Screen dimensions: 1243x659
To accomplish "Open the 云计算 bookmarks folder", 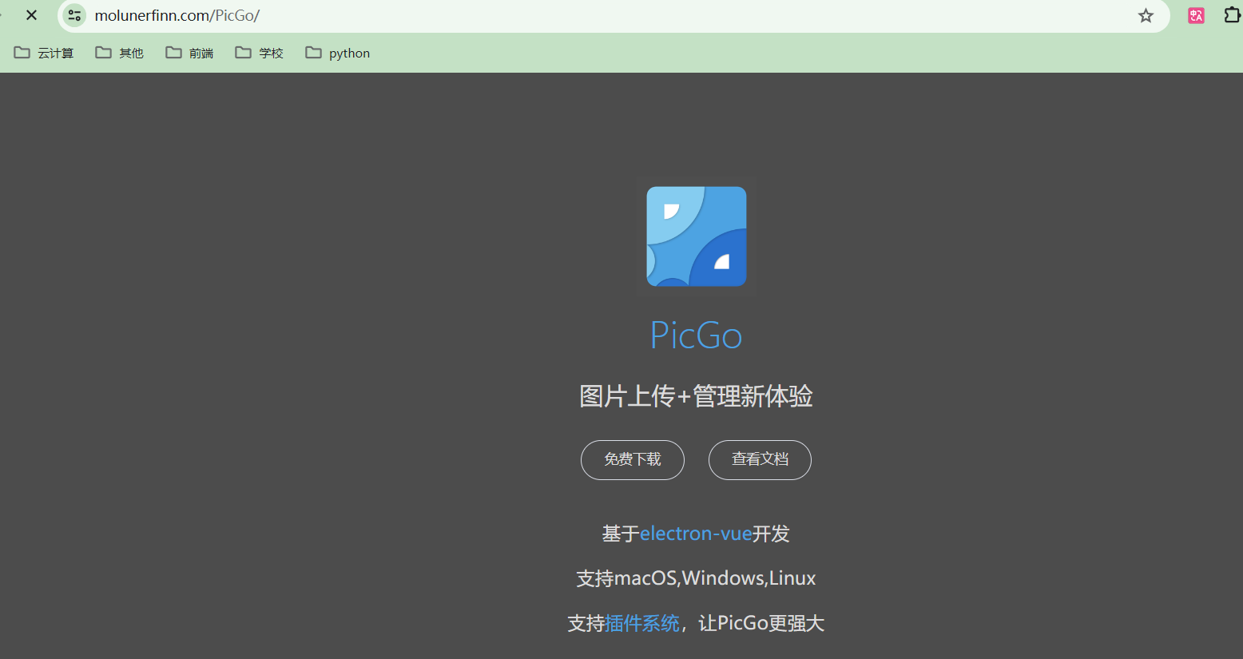I will pos(44,53).
